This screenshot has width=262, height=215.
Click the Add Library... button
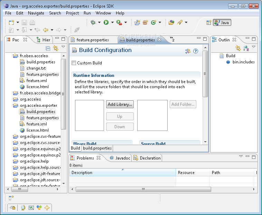point(120,104)
